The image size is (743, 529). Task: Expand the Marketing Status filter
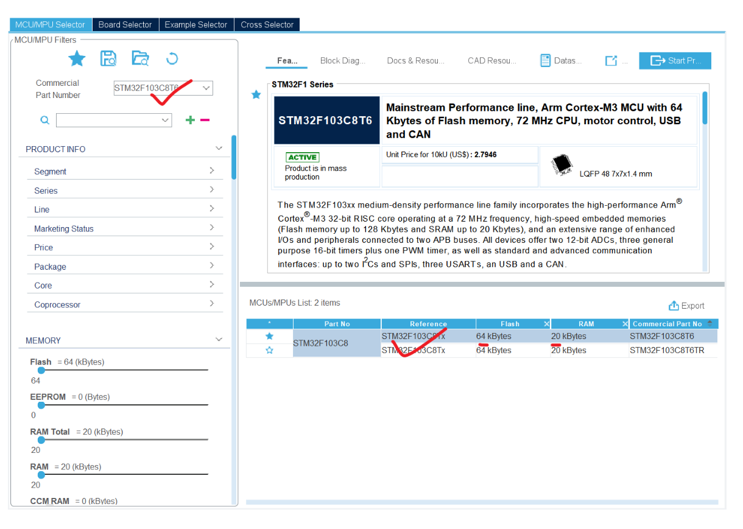(211, 228)
